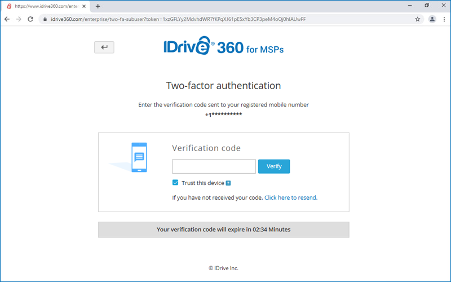Image resolution: width=451 pixels, height=282 pixels.
Task: Click 'Enter the verification code sent' instruction text
Action: 223,105
